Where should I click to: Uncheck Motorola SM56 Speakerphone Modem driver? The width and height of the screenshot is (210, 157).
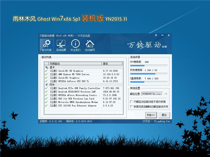(46, 102)
